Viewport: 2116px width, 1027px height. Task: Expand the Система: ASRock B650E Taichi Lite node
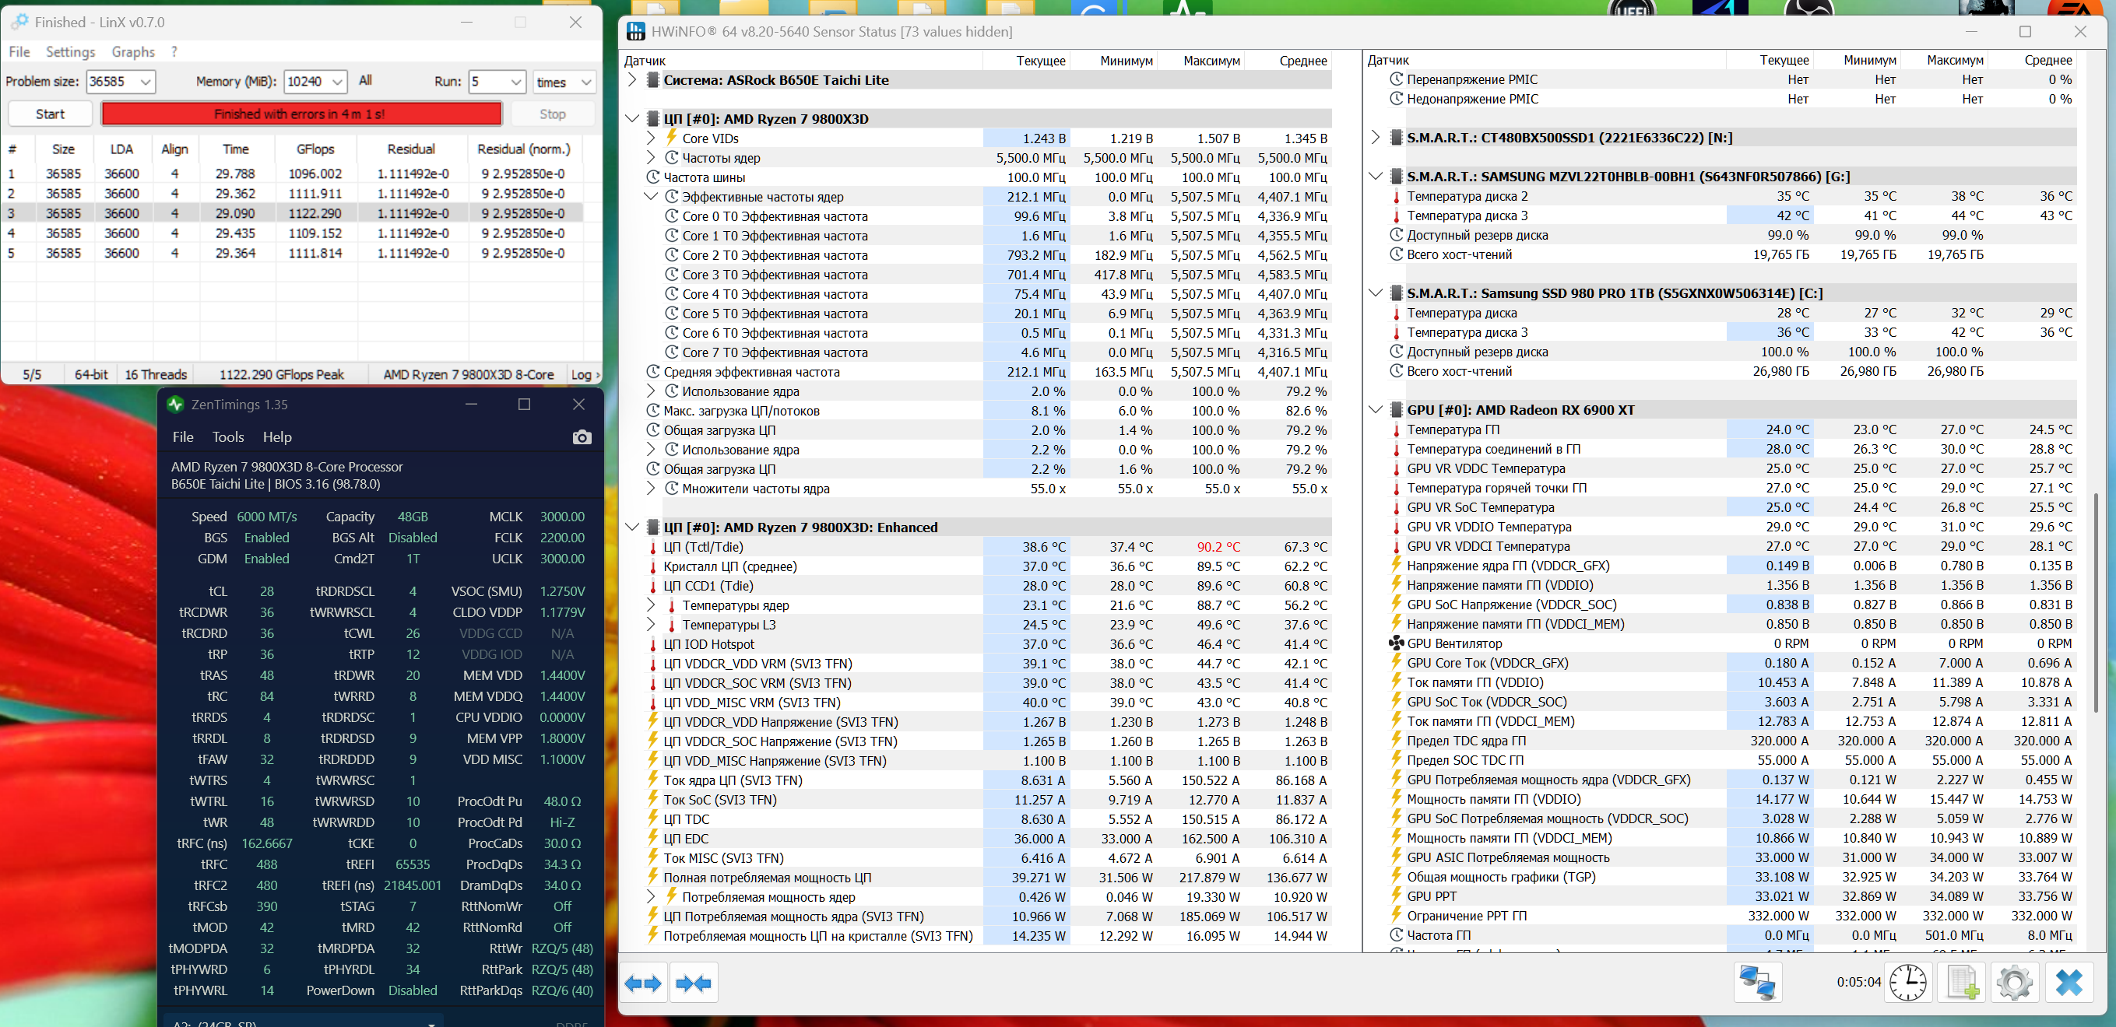pos(631,79)
